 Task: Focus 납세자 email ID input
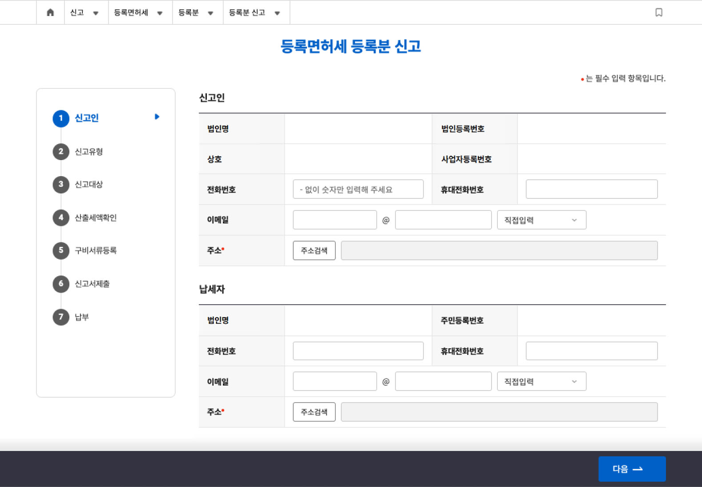[335, 381]
